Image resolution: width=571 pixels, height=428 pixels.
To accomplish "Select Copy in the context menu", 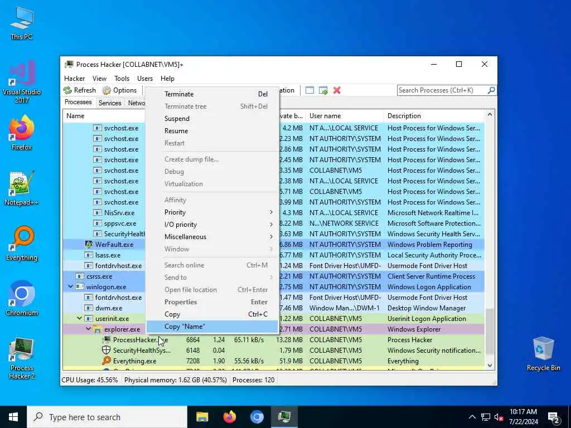I will 212,314.
